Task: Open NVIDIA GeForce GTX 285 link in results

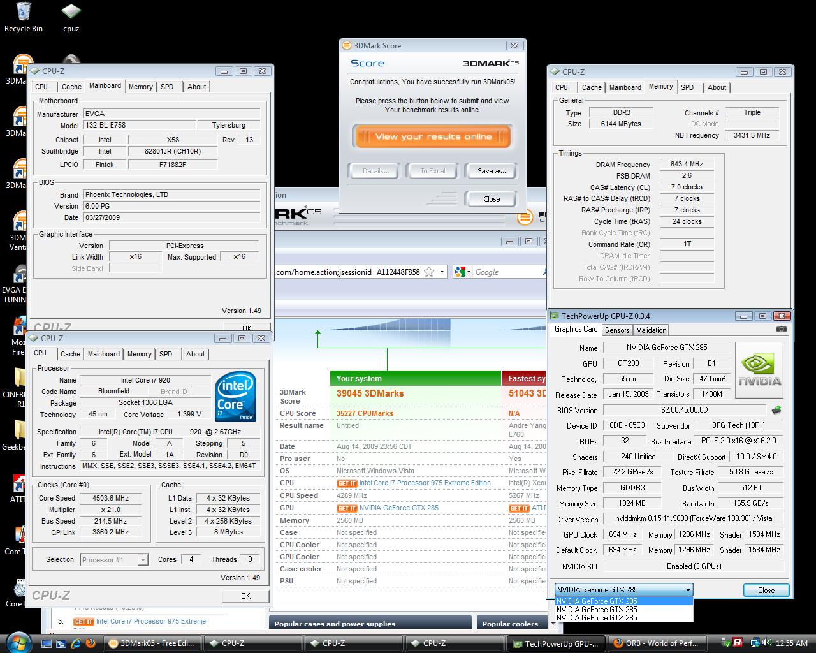Action: (x=399, y=508)
